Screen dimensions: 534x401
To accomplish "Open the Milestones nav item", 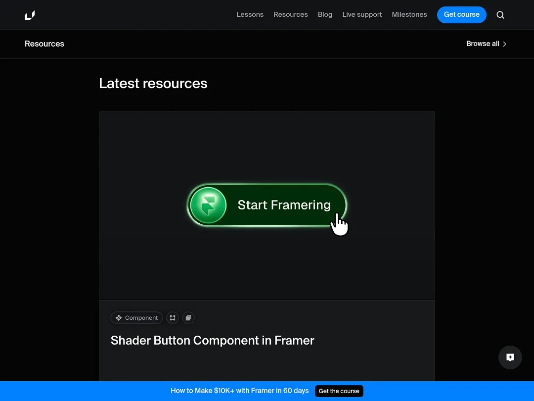I will coord(409,15).
